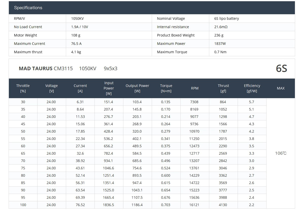Click the 76.52 current value
Screen dimensions: 304x217
click(80, 205)
